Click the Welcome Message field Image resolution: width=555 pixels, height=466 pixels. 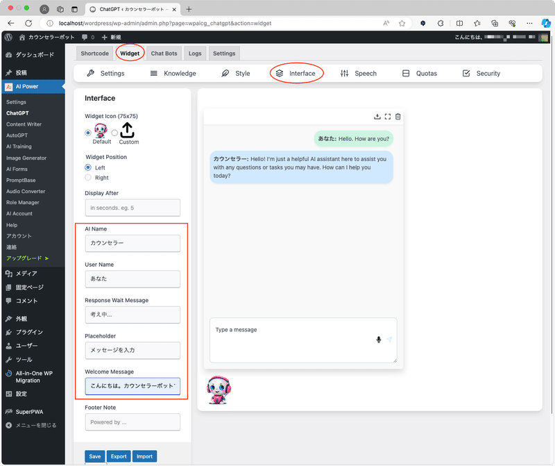[133, 386]
